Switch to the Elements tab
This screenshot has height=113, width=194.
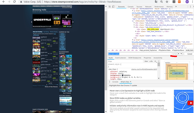121,7
